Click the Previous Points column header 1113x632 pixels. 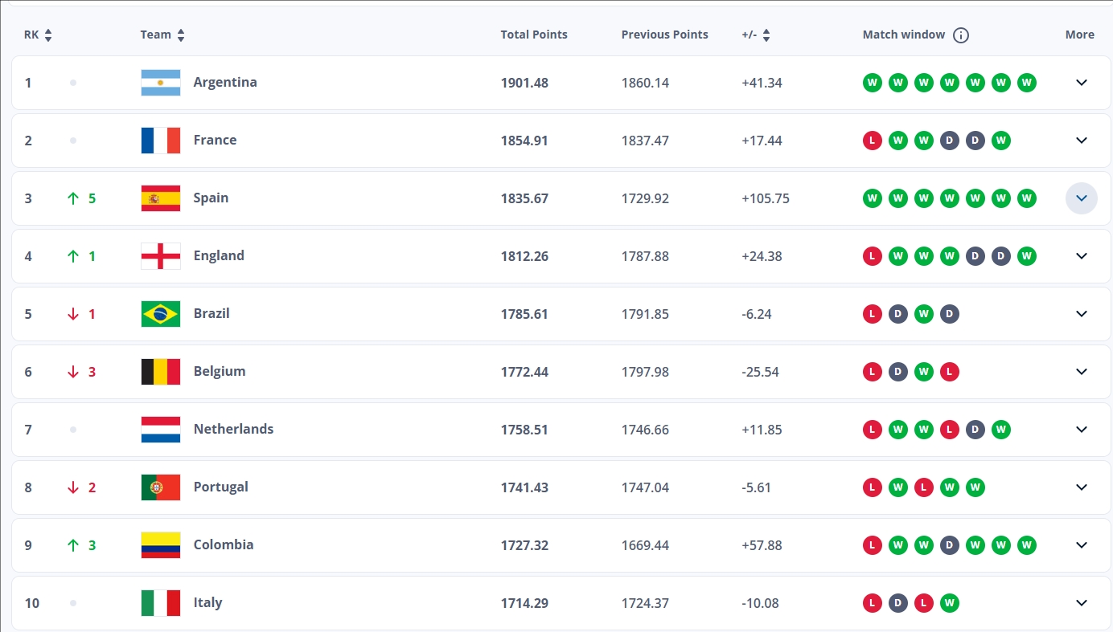[x=664, y=35]
